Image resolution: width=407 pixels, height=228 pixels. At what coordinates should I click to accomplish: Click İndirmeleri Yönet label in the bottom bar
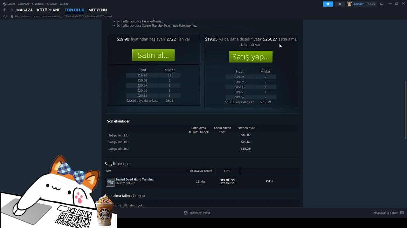click(x=200, y=213)
